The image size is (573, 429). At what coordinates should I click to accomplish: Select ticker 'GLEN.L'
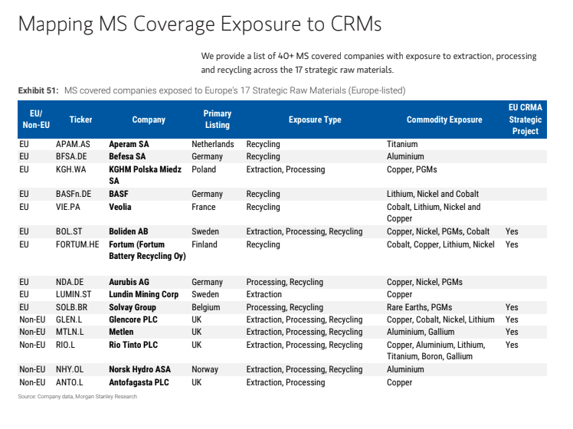coord(69,319)
